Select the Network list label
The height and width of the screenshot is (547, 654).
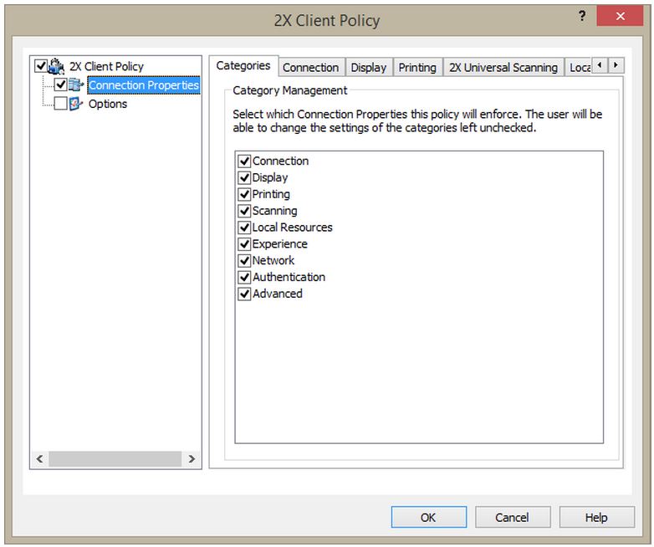click(x=273, y=261)
